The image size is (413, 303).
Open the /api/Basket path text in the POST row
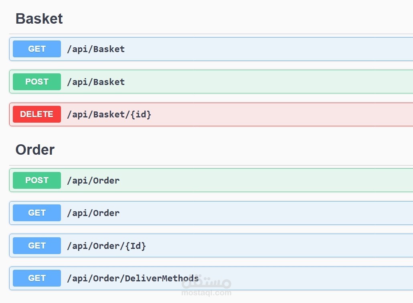tap(96, 82)
